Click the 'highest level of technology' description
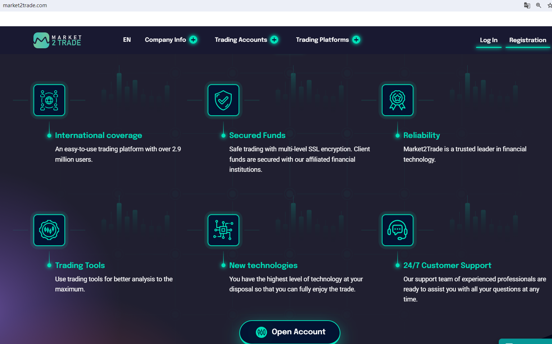The height and width of the screenshot is (344, 552). click(x=296, y=284)
